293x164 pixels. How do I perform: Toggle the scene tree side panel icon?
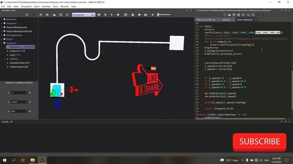pos(27,15)
